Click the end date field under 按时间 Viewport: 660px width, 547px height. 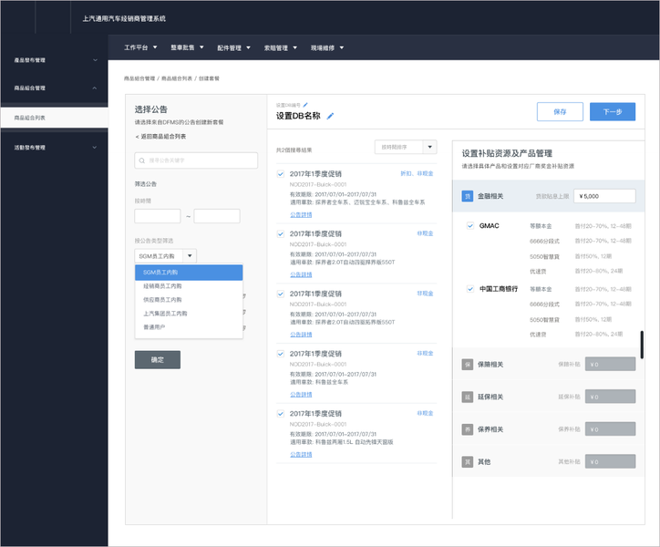coord(217,216)
